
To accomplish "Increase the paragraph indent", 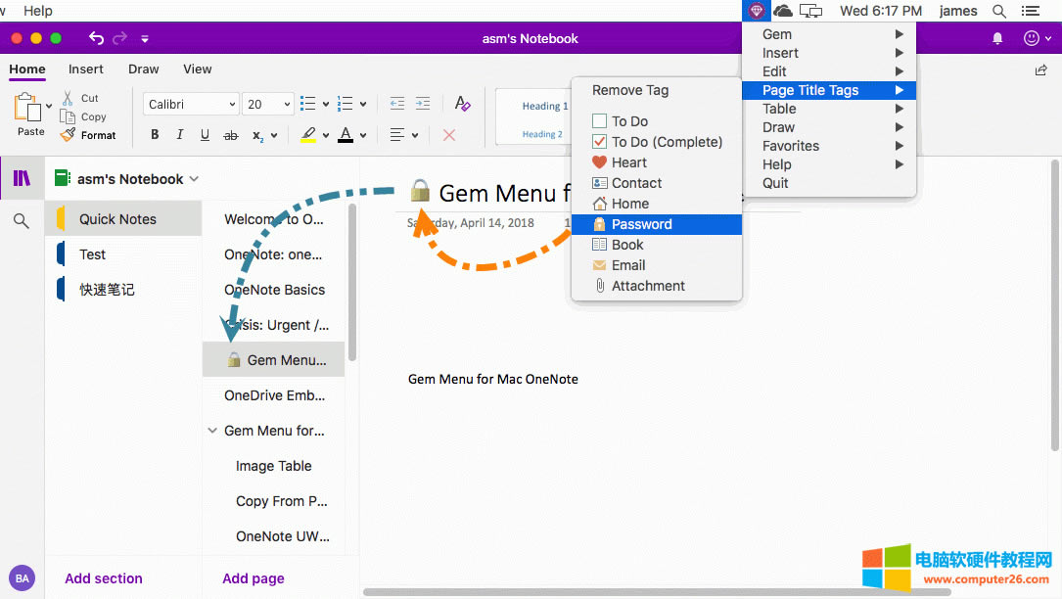I will click(423, 104).
